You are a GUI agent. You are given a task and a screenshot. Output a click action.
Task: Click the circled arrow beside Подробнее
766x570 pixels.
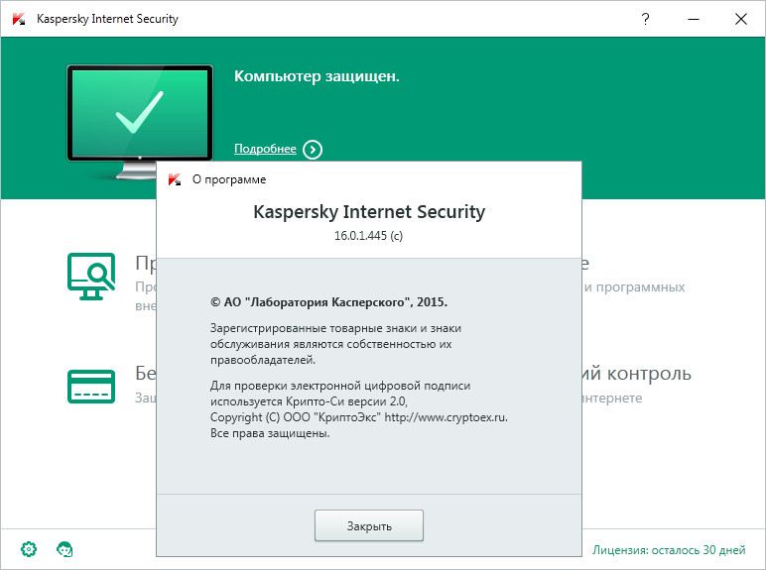point(313,150)
